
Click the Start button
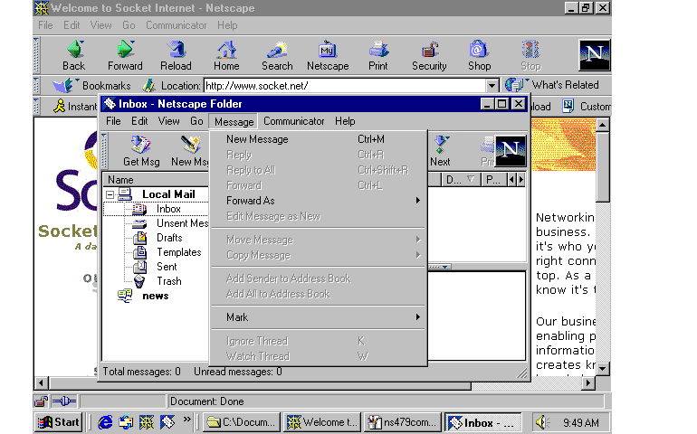click(59, 422)
